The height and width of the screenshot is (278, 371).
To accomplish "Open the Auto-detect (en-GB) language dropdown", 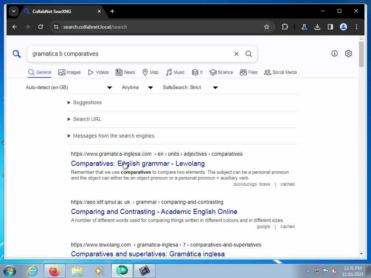I will (69, 88).
